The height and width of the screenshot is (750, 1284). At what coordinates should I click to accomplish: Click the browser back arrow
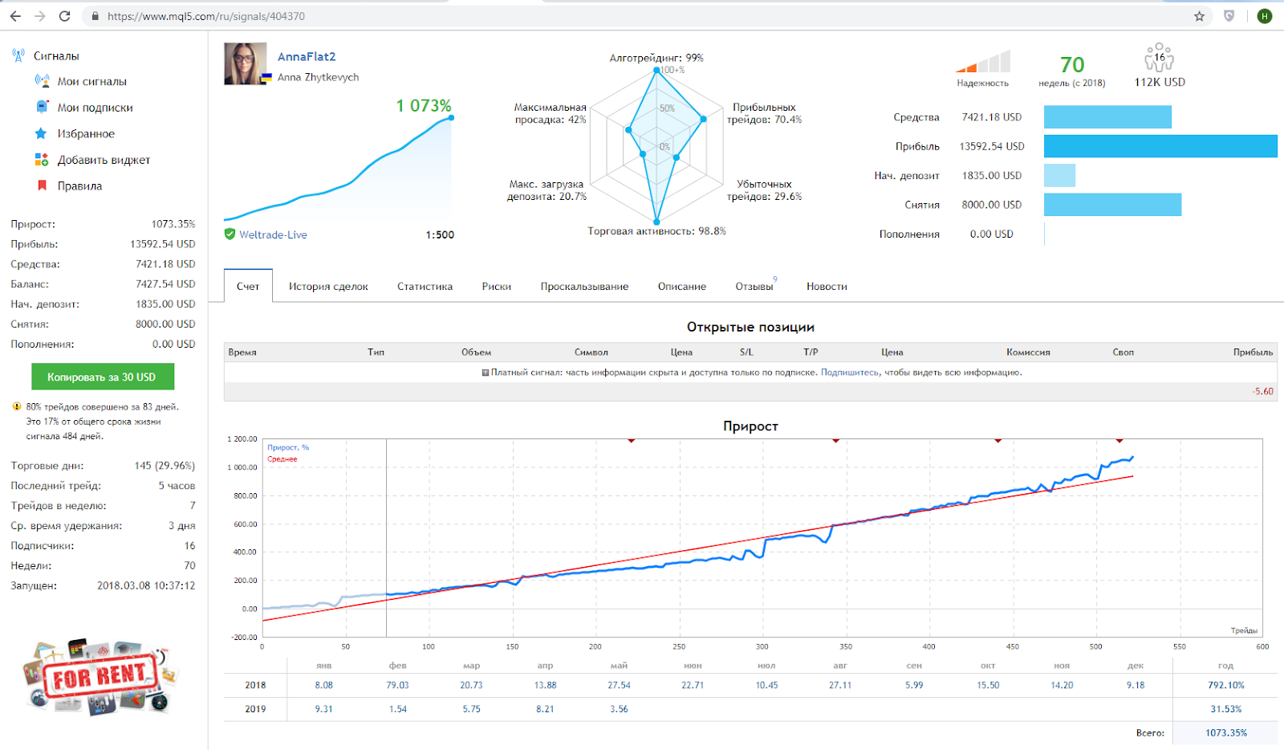click(x=15, y=16)
